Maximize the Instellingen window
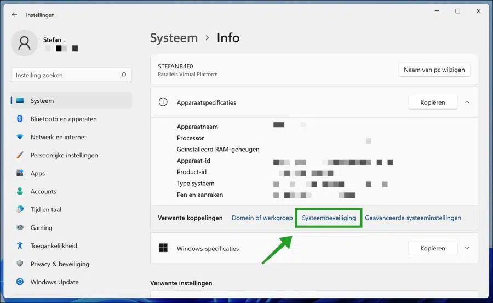 tap(458, 11)
